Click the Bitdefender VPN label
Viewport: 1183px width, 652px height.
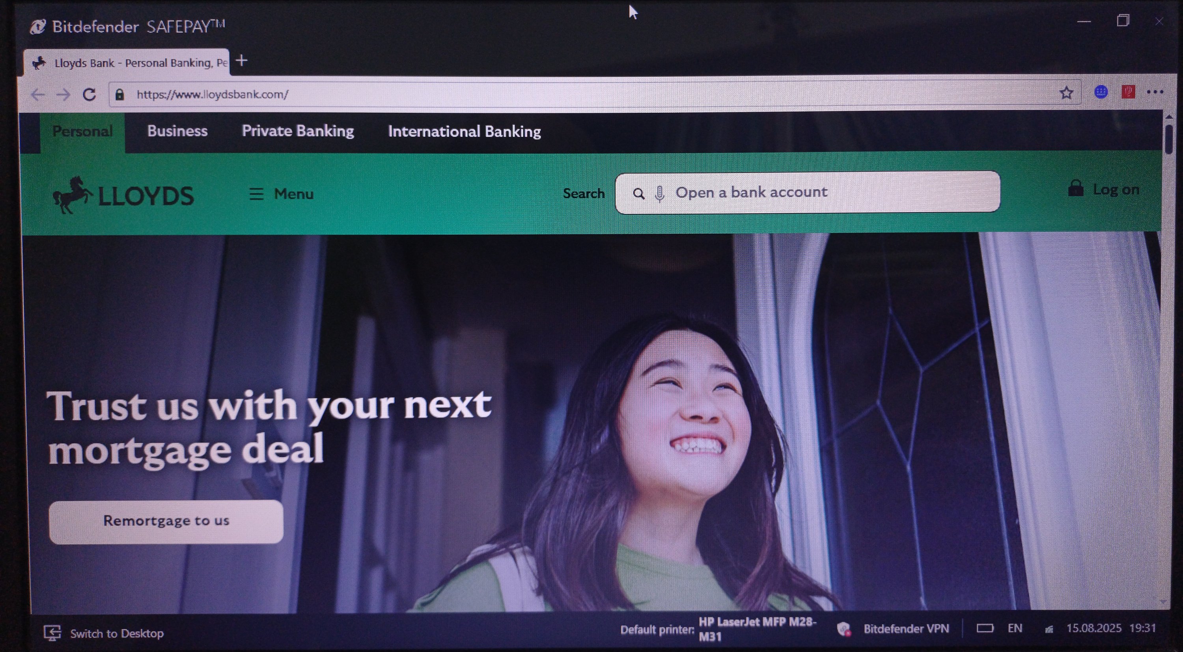pos(906,629)
